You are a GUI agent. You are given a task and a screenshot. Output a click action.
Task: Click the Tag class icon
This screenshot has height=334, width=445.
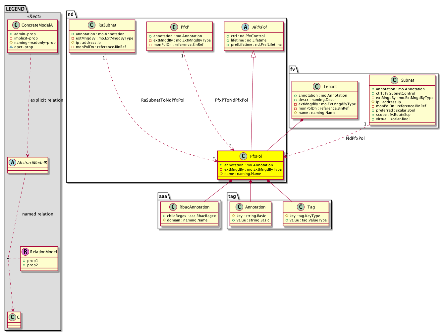click(301, 207)
